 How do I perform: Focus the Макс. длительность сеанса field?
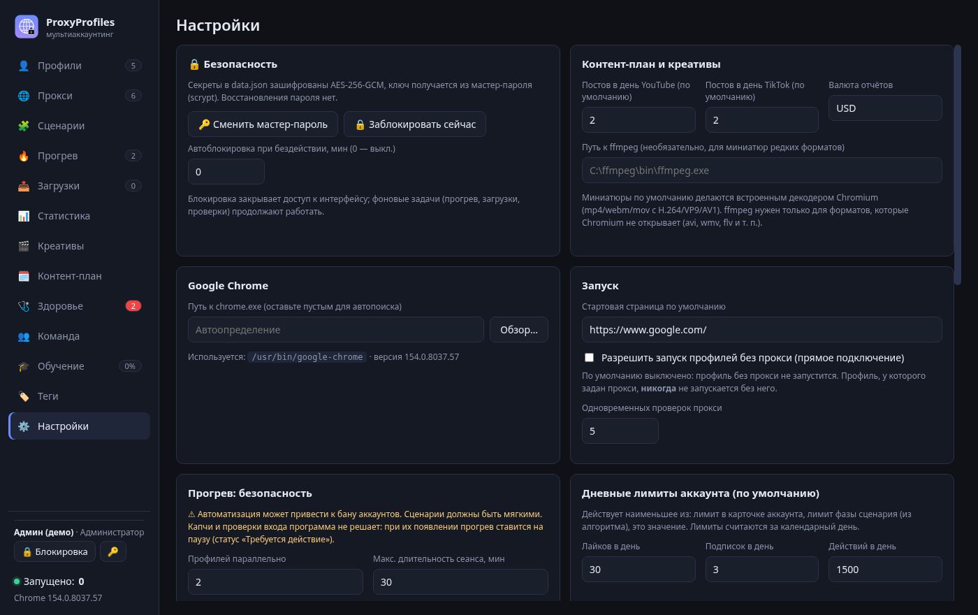460,582
